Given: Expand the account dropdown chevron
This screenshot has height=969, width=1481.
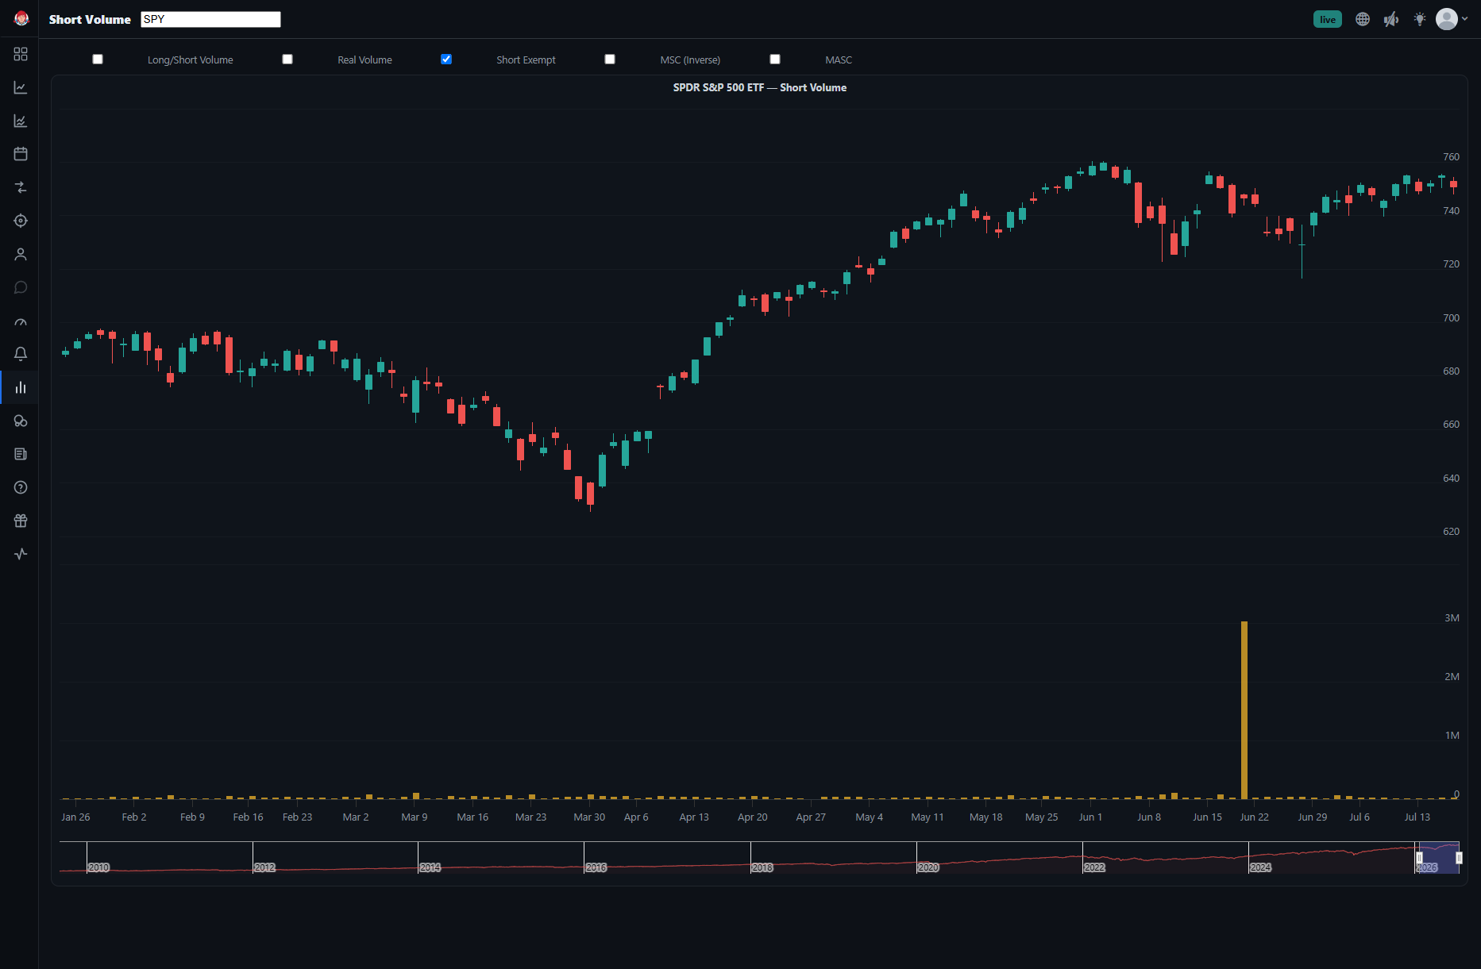Looking at the screenshot, I should 1465,19.
